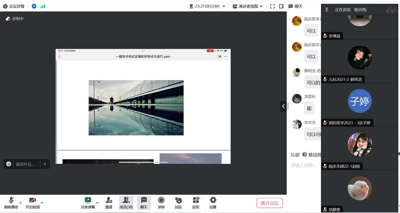The image size is (400, 213).
Task: Click muted mic icon beside 预防医学2023 - 3徐子婷
Action: (x=325, y=123)
